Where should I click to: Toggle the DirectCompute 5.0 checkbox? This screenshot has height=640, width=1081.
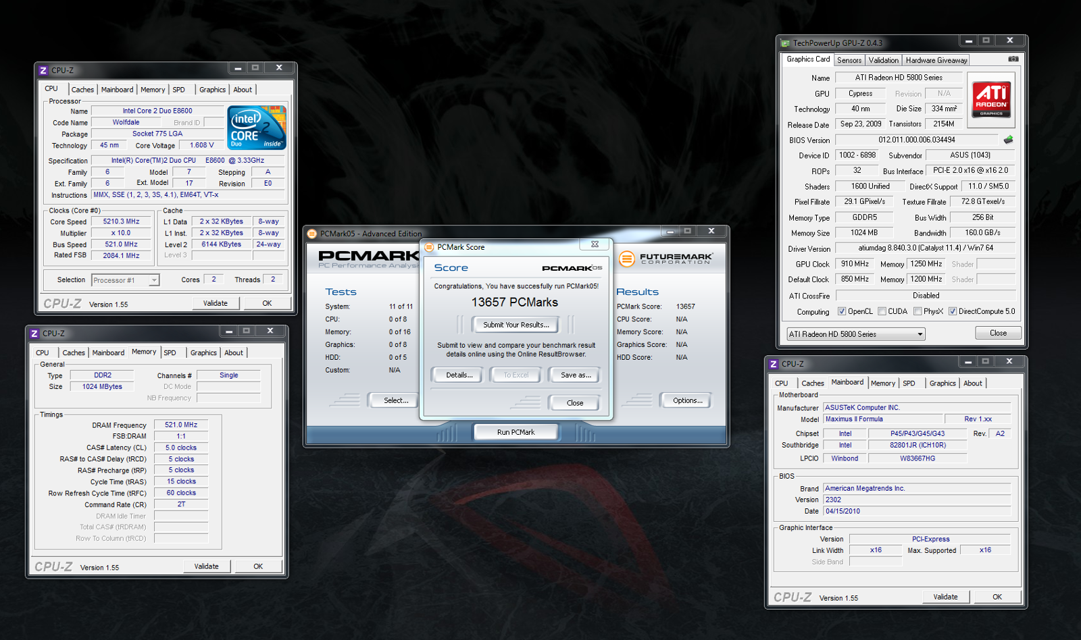pyautogui.click(x=953, y=311)
